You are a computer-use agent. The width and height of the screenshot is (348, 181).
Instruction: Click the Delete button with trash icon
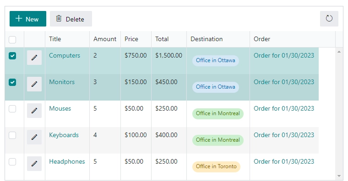(71, 19)
